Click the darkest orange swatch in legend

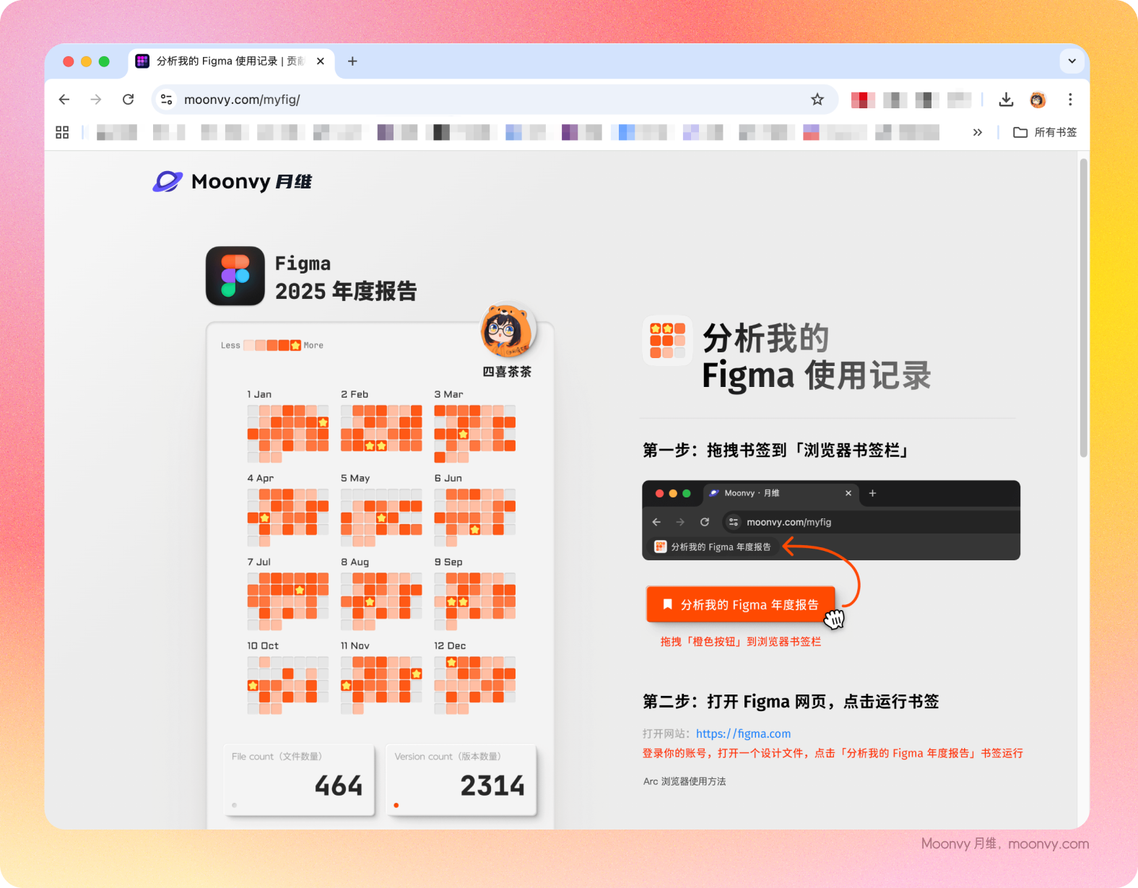(x=284, y=345)
